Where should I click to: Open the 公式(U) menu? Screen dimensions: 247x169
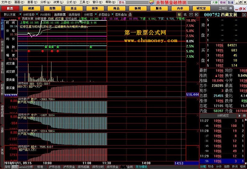(71, 2)
